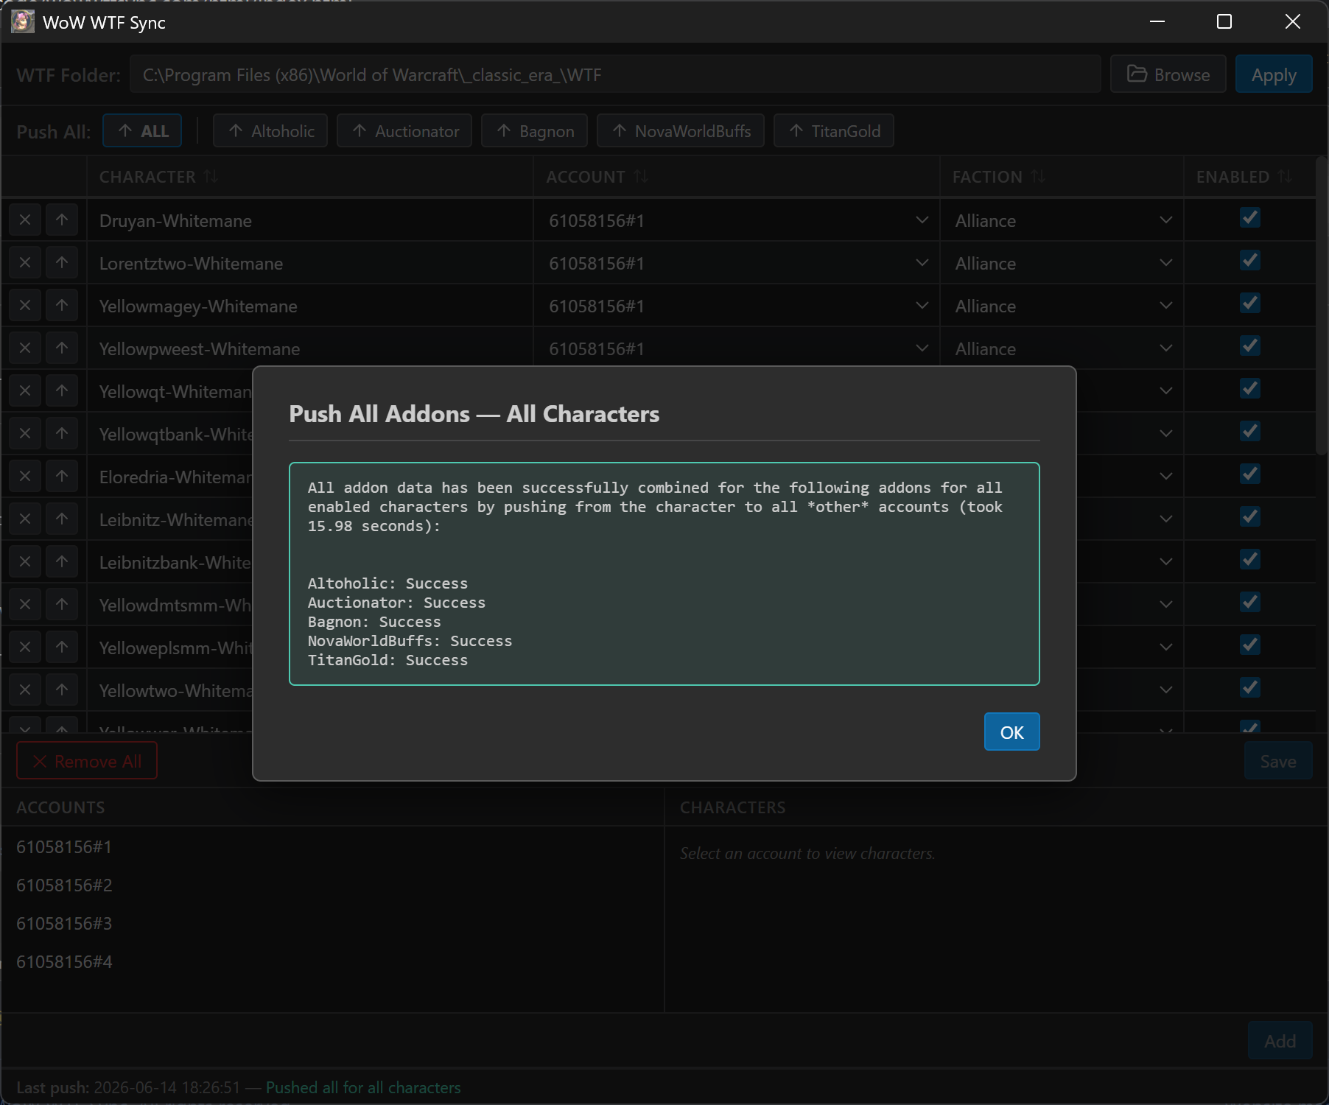Push TitanGold addon data
This screenshot has height=1105, width=1329.
(x=834, y=130)
